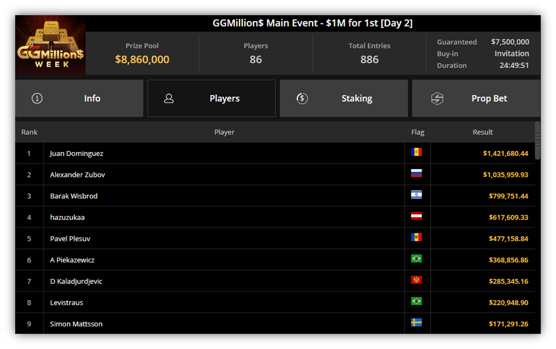Click the Player column header
The width and height of the screenshot is (556, 349).
pyautogui.click(x=224, y=132)
